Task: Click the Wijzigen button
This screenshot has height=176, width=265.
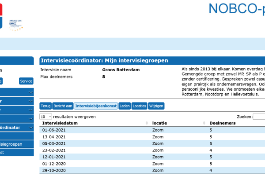Action: click(156, 106)
